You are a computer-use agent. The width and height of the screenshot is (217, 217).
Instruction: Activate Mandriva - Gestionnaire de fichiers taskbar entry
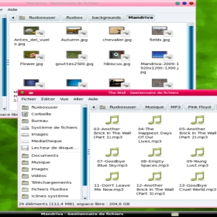click(x=82, y=214)
